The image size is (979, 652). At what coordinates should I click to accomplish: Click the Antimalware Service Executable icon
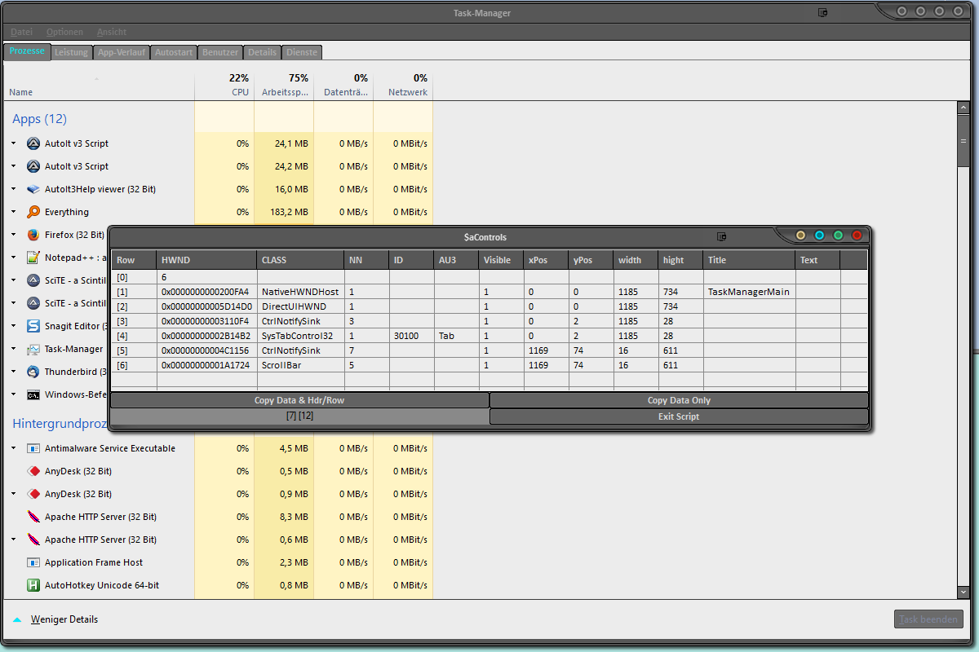[33, 448]
